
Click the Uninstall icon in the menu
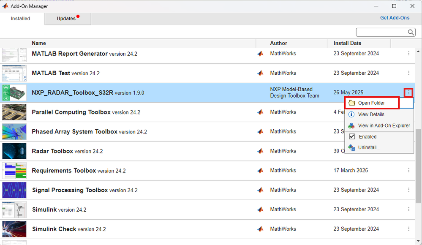(351, 147)
